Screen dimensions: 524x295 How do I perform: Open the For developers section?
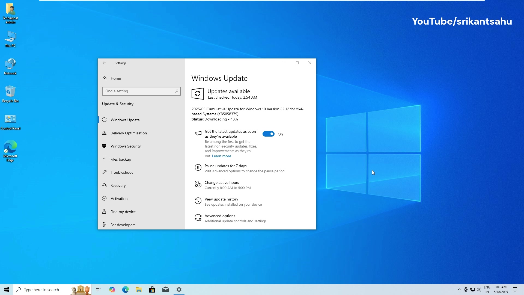pos(123,225)
